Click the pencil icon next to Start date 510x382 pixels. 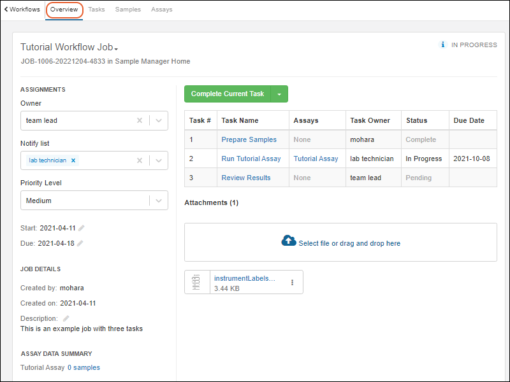point(81,228)
